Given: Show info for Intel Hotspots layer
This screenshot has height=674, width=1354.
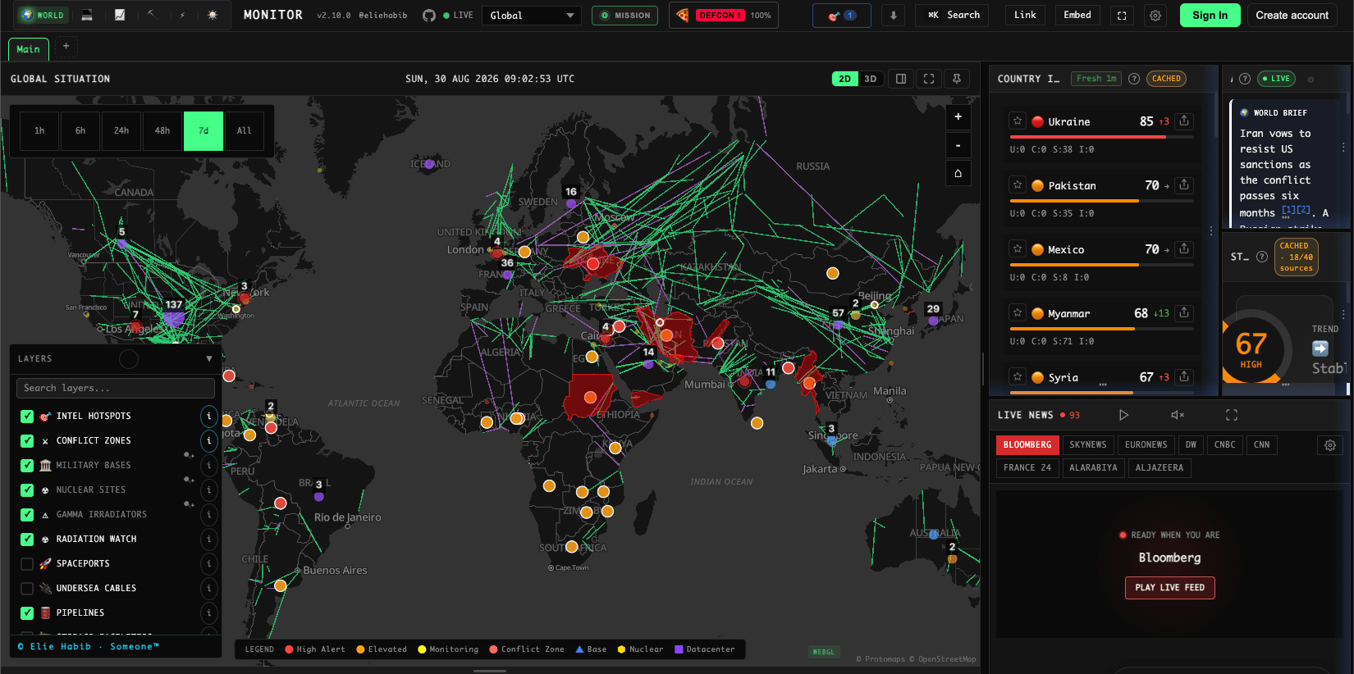Looking at the screenshot, I should [209, 417].
